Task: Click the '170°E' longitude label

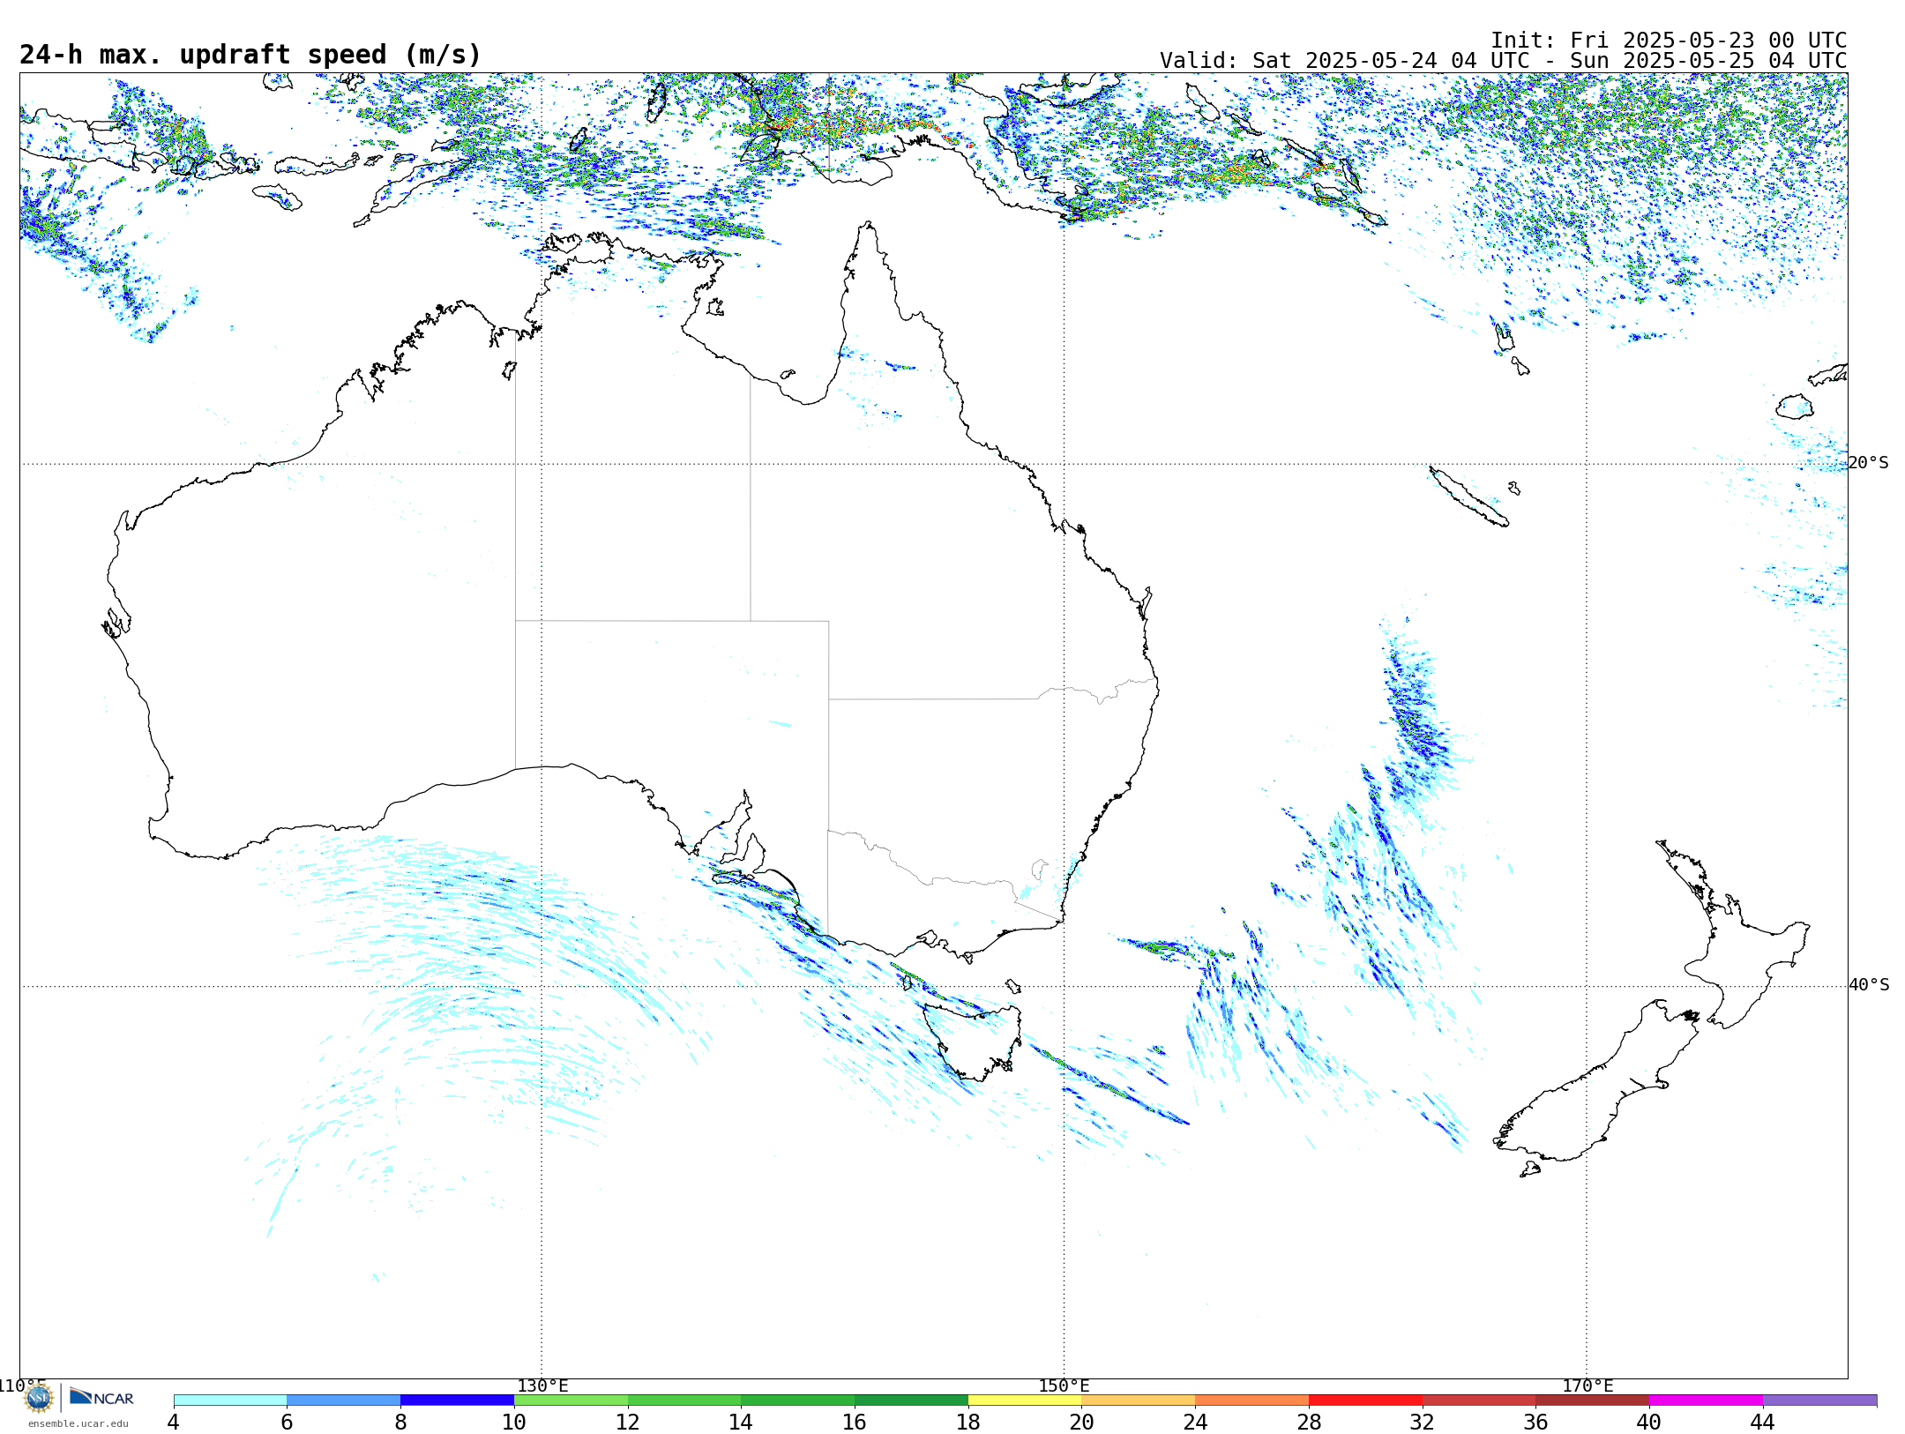Action: pos(1587,1386)
